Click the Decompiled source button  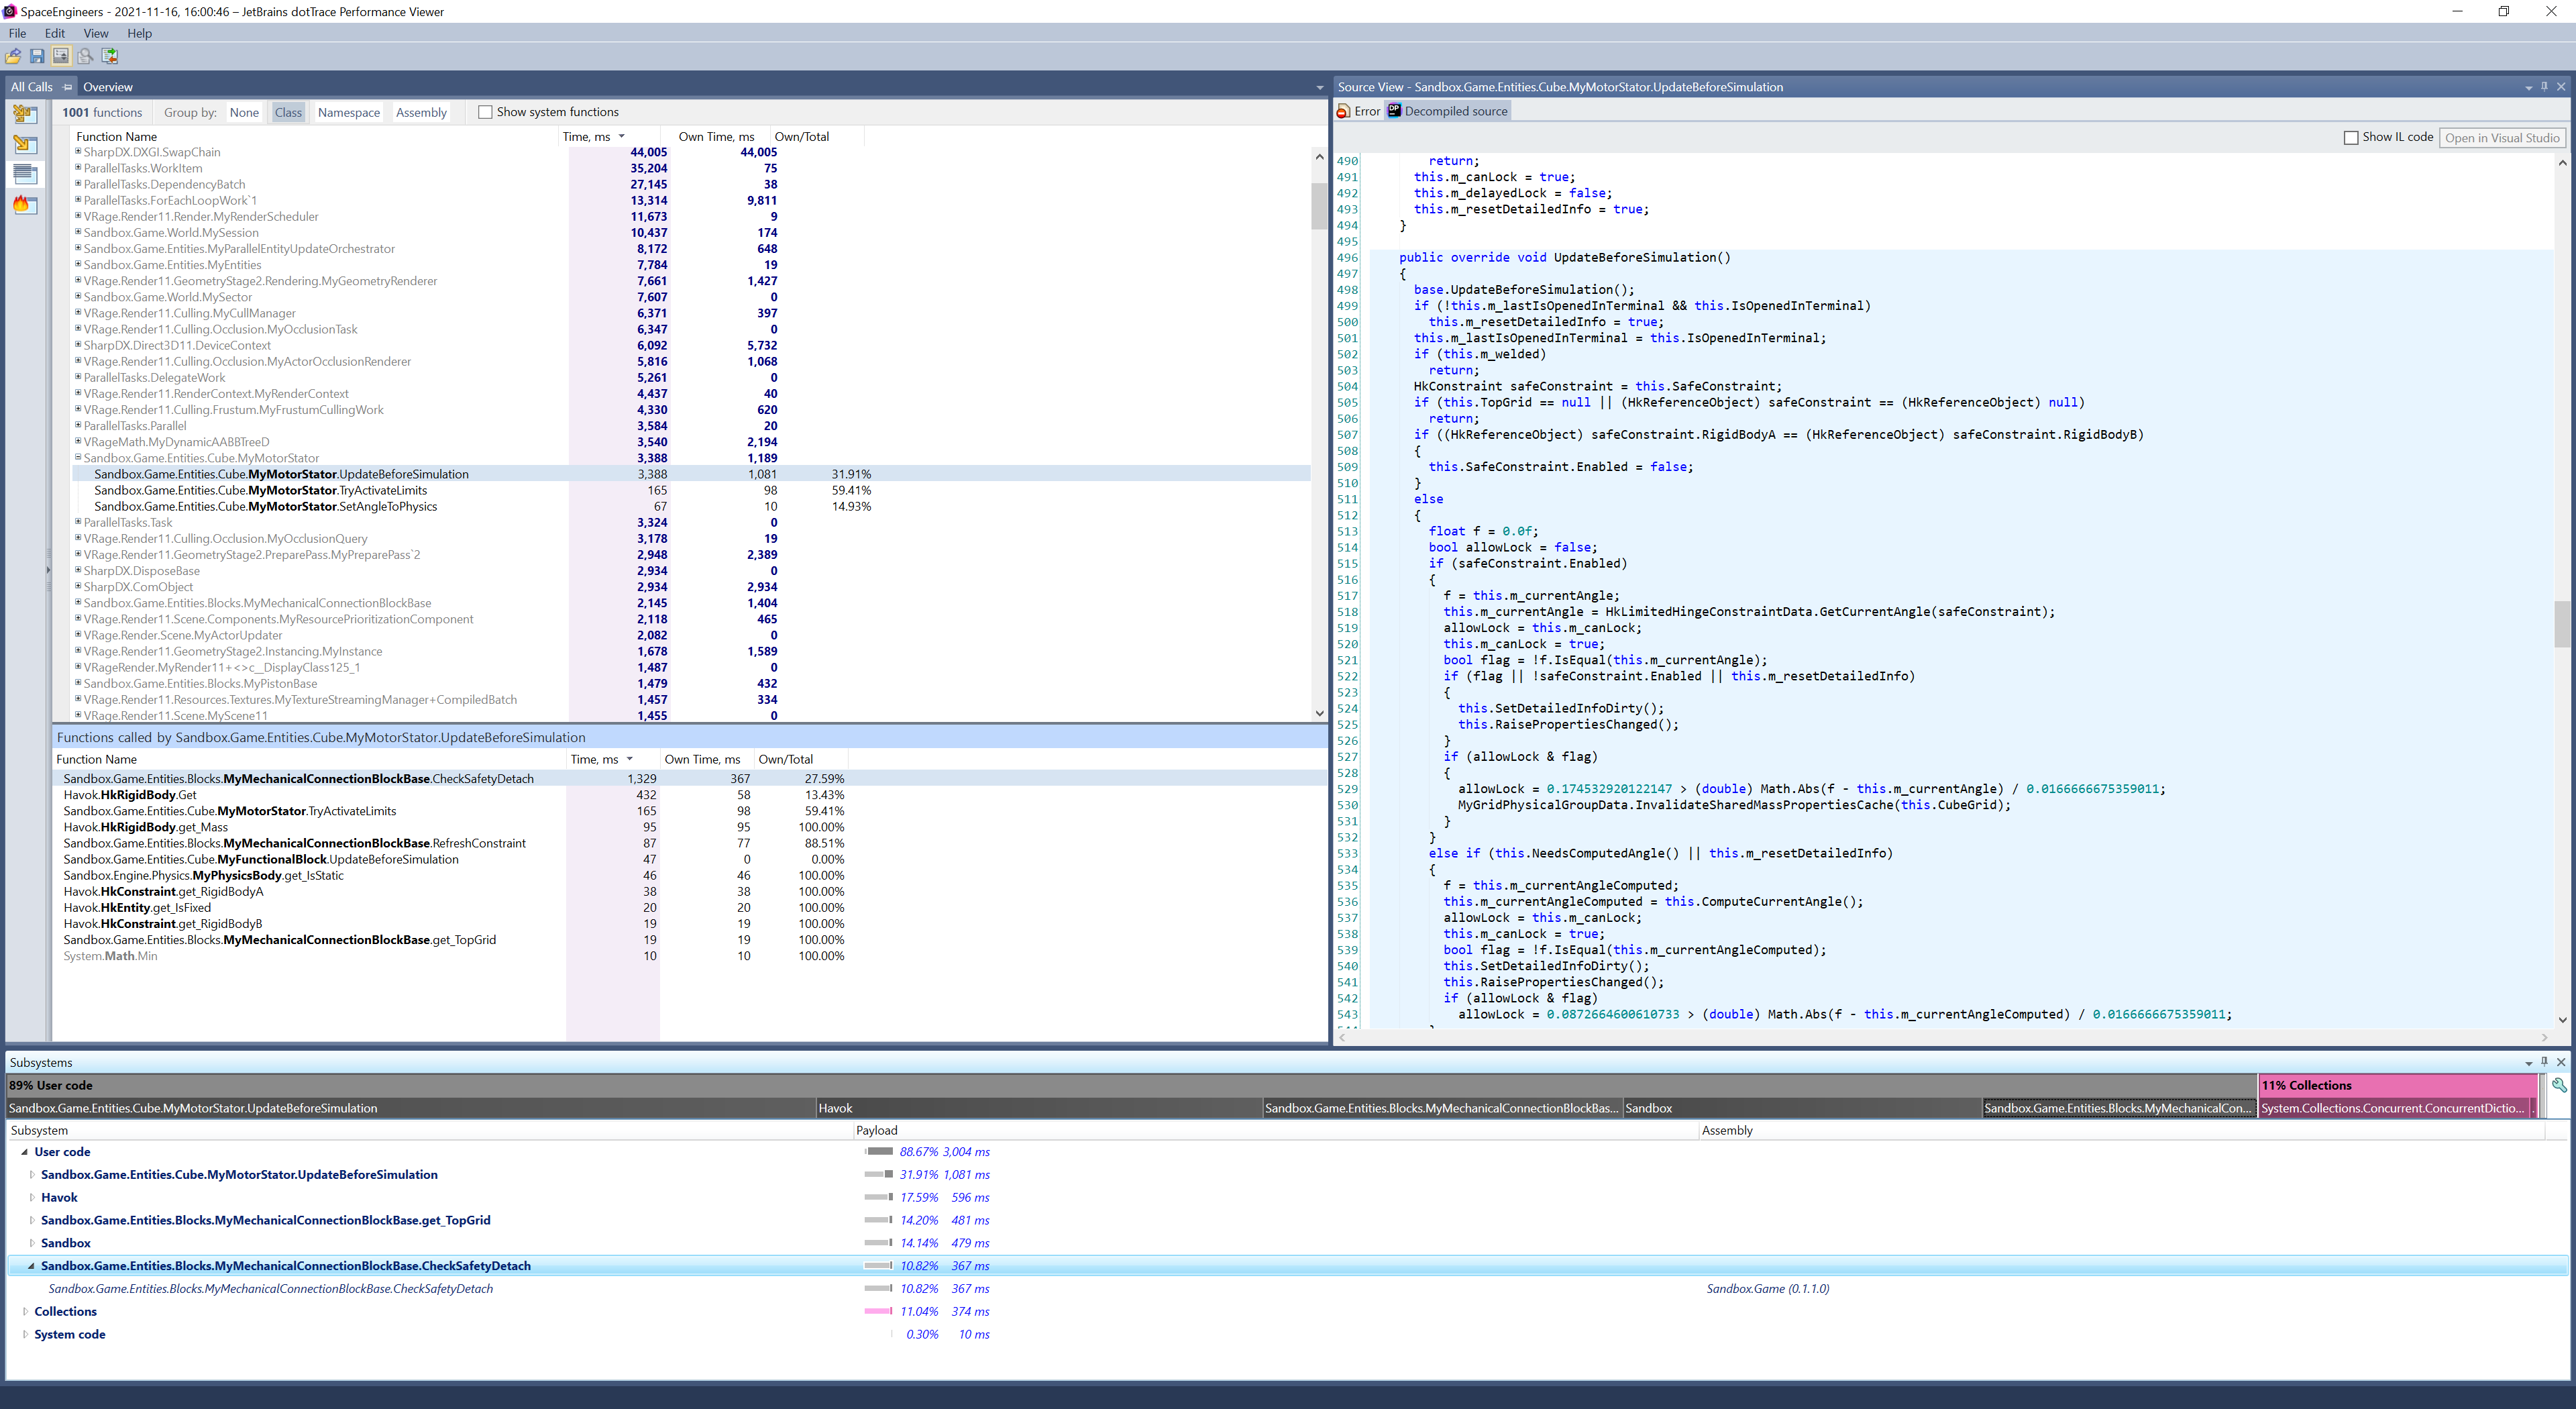coord(1447,111)
